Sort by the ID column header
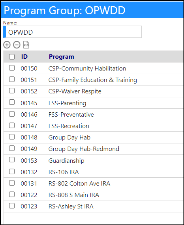Viewport: 184px width, 225px height. click(x=24, y=57)
